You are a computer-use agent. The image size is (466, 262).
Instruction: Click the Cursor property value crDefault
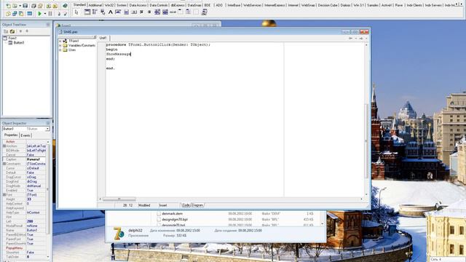tap(36, 168)
